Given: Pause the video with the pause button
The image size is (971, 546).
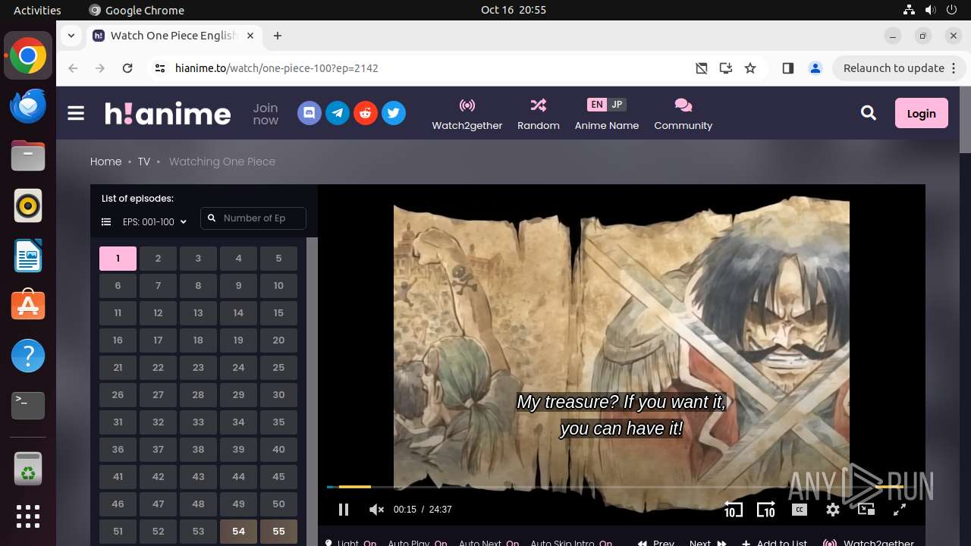Looking at the screenshot, I should [344, 510].
